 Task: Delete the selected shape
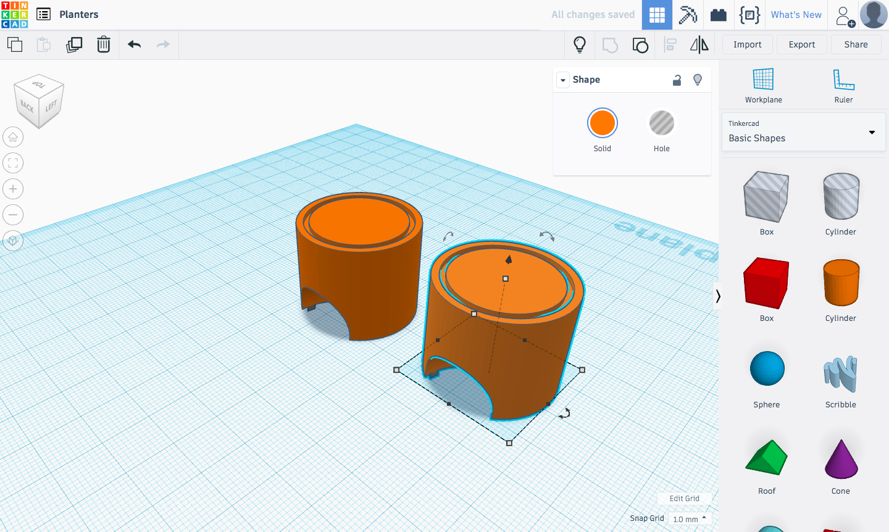pos(104,44)
